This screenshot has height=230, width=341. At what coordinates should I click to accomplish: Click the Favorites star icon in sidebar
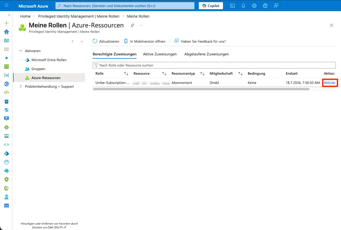(x=7, y=58)
